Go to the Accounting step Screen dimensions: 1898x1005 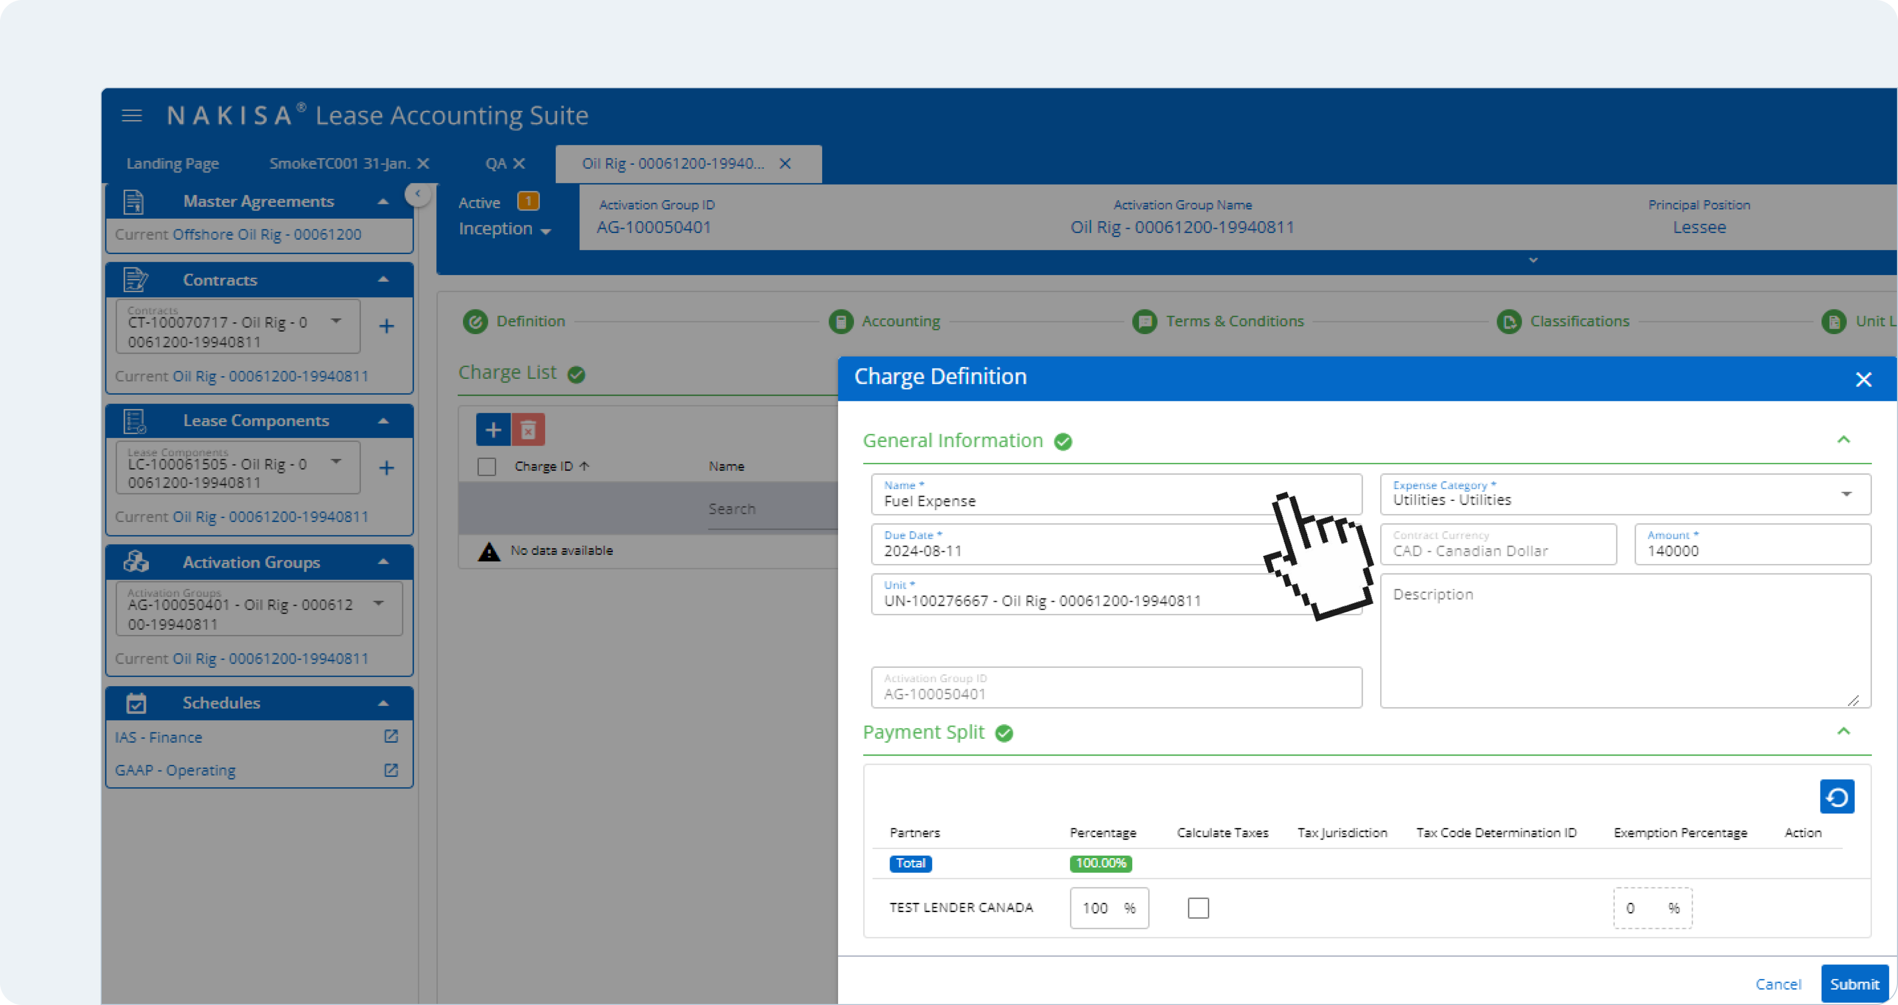900,322
